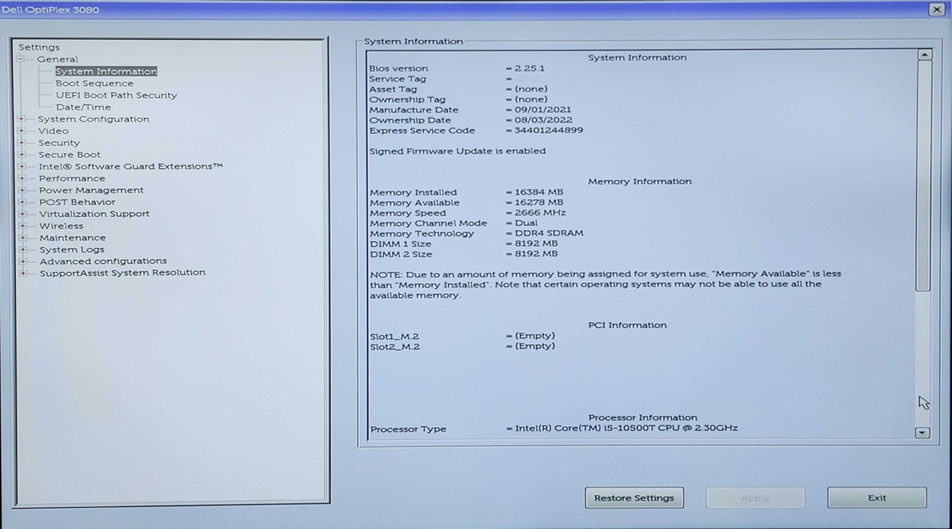This screenshot has width=952, height=529.
Task: Open the Date/Time settings
Action: pyautogui.click(x=83, y=107)
